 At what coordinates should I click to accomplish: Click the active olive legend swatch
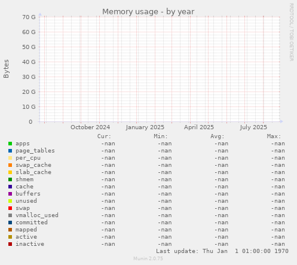(10, 237)
